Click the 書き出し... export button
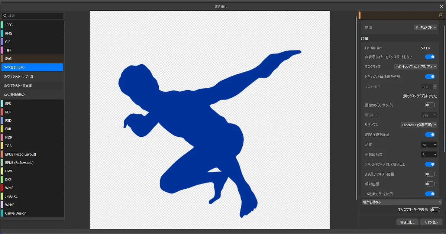This screenshot has height=234, width=446. (x=408, y=222)
